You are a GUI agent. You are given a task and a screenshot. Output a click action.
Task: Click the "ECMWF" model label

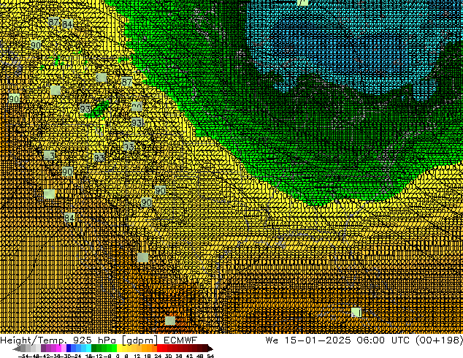(180, 340)
